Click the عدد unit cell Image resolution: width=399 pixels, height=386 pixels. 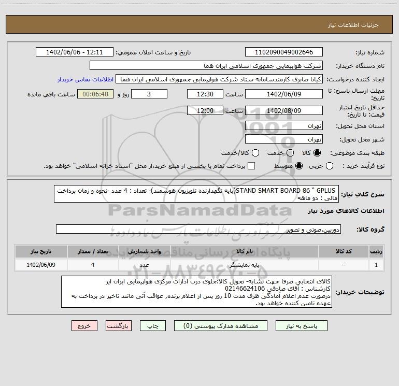tap(144, 265)
